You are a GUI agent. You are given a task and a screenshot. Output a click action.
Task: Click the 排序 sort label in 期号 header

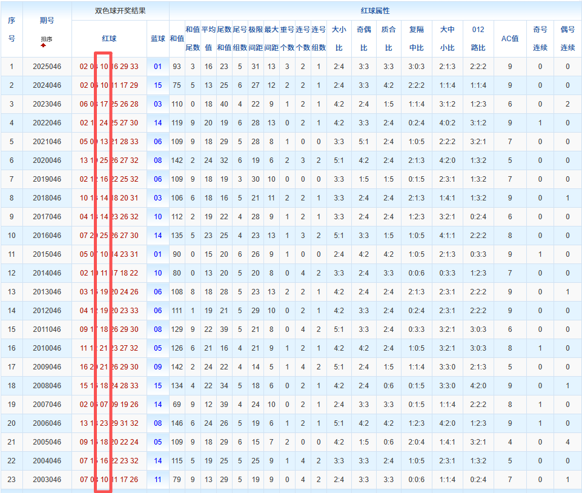47,39
